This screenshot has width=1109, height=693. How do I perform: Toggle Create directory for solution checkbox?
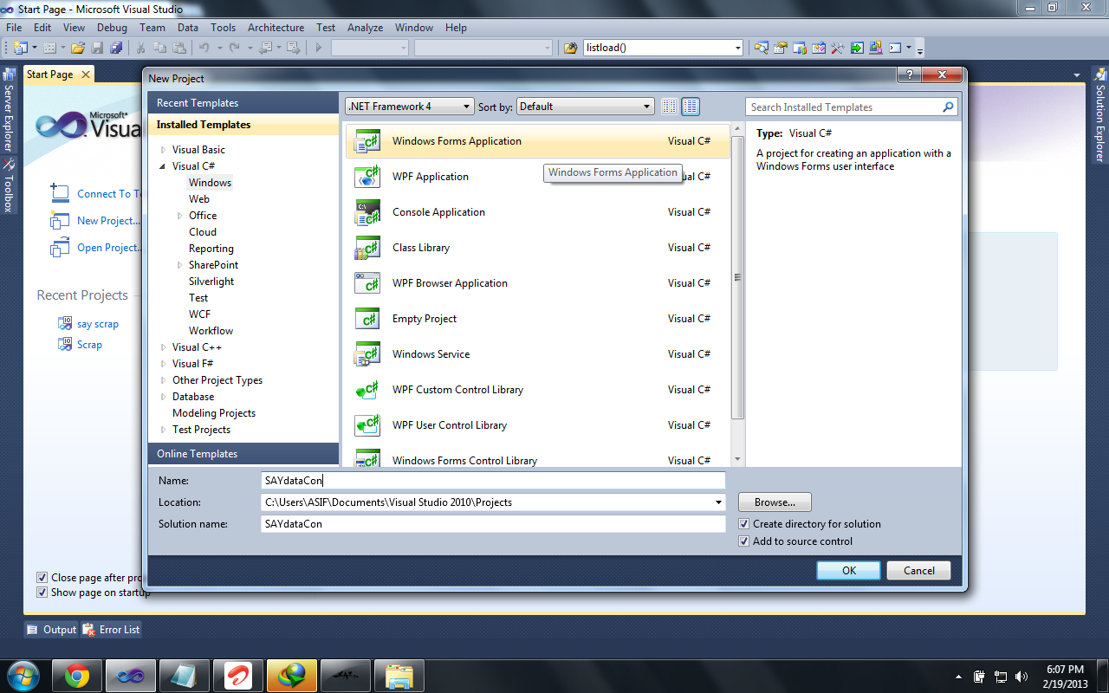click(x=743, y=524)
